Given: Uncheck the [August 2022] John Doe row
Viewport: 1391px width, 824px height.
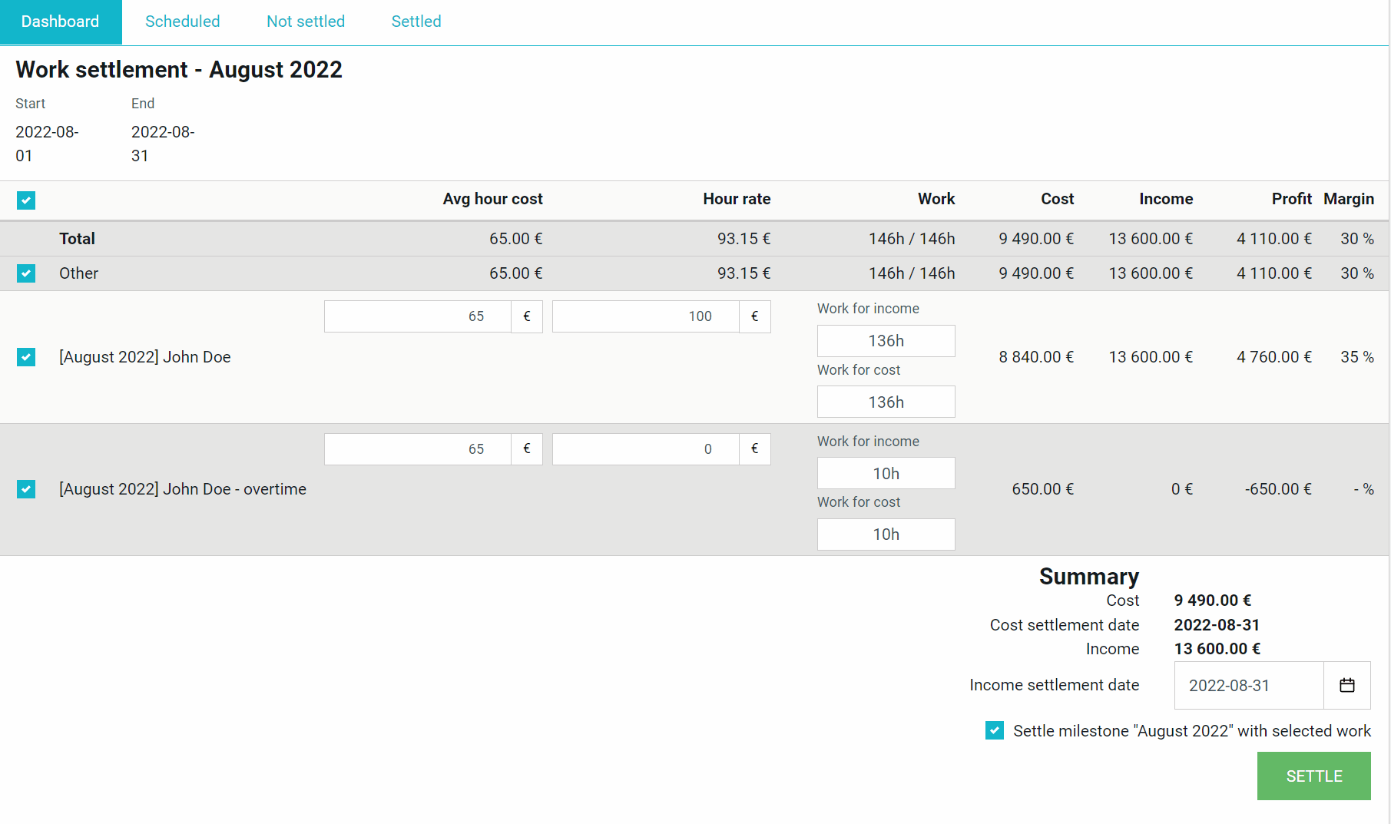Looking at the screenshot, I should click(26, 357).
